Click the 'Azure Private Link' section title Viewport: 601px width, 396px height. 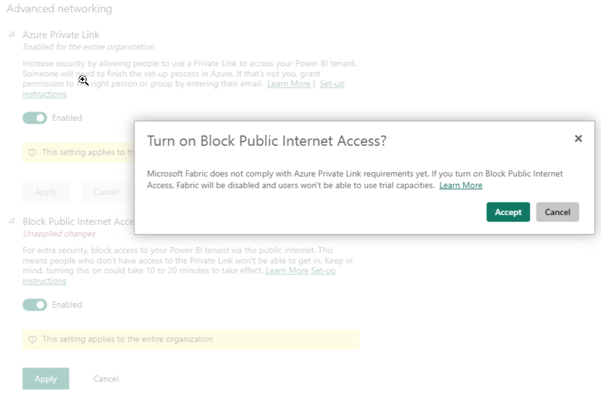click(x=61, y=34)
